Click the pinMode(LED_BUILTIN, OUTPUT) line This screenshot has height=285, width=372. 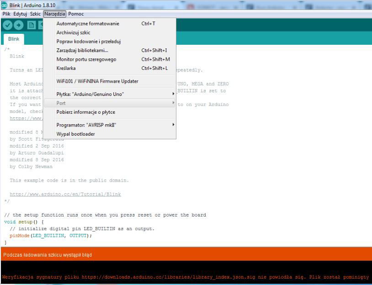(51, 236)
